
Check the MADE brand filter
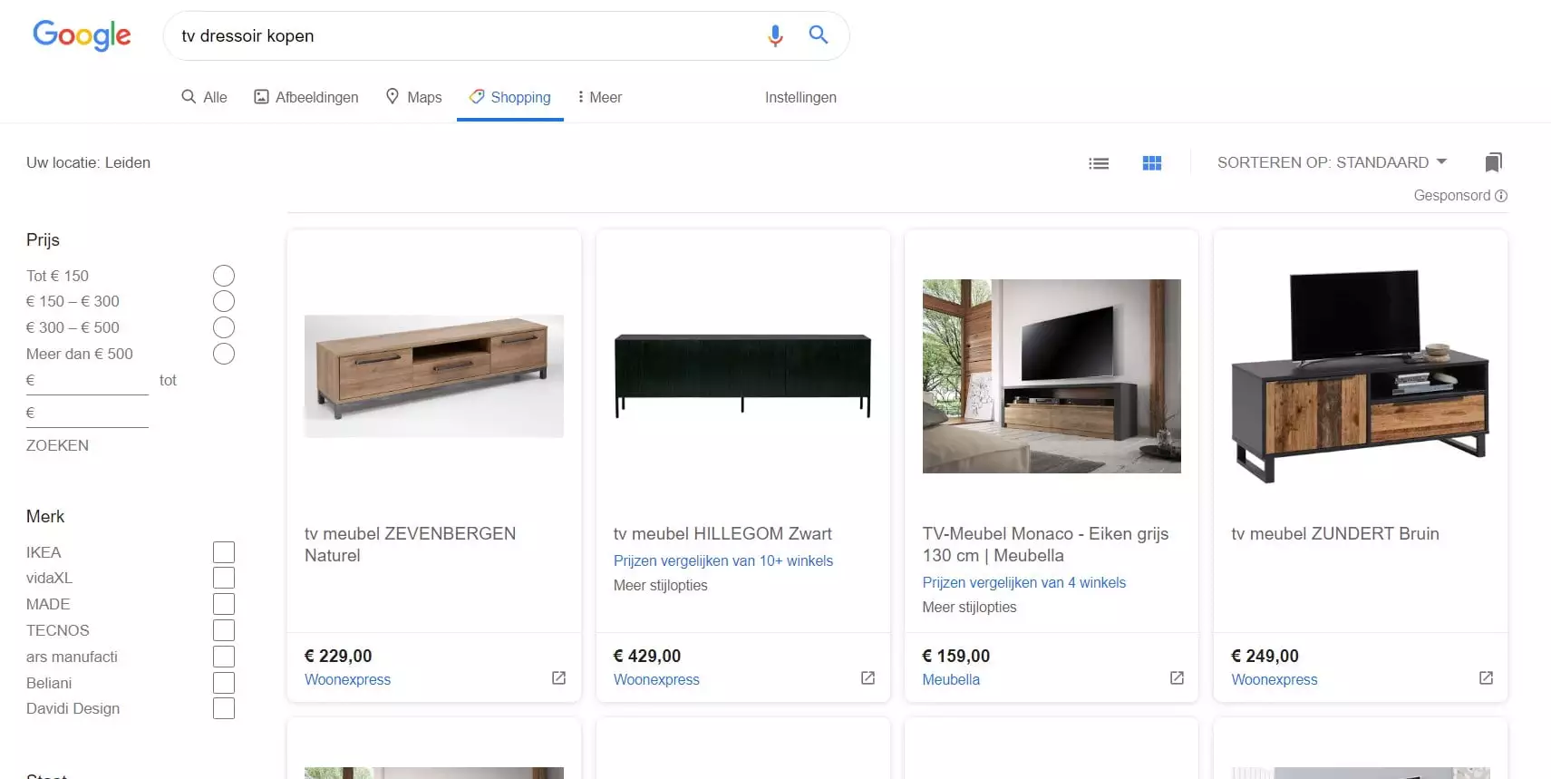224,604
